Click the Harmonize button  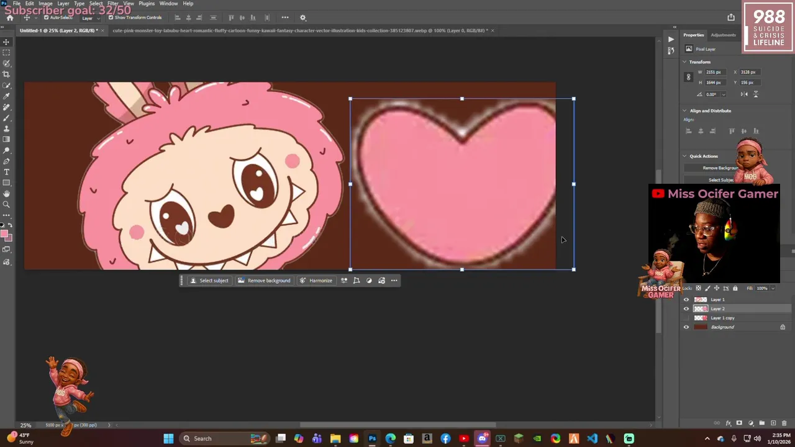316,281
